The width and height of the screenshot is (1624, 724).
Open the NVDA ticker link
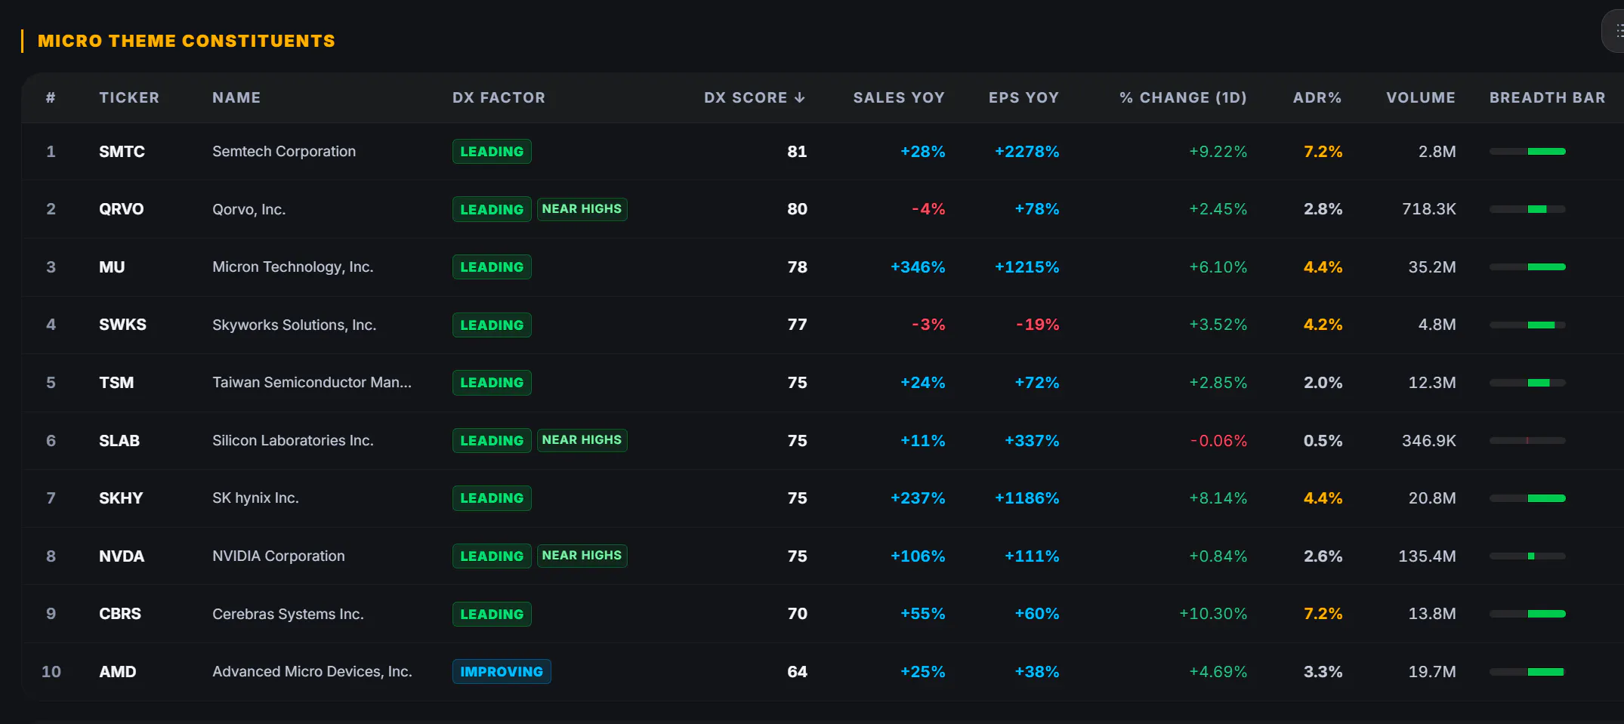(122, 556)
